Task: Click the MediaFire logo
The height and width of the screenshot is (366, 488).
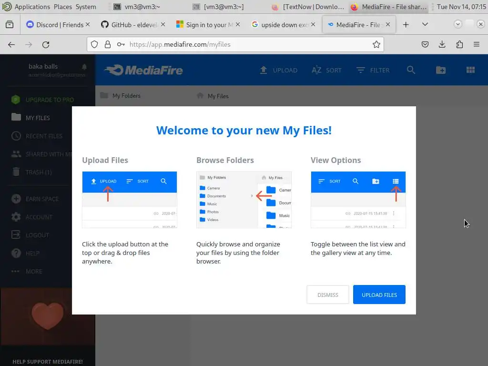Action: (x=143, y=71)
